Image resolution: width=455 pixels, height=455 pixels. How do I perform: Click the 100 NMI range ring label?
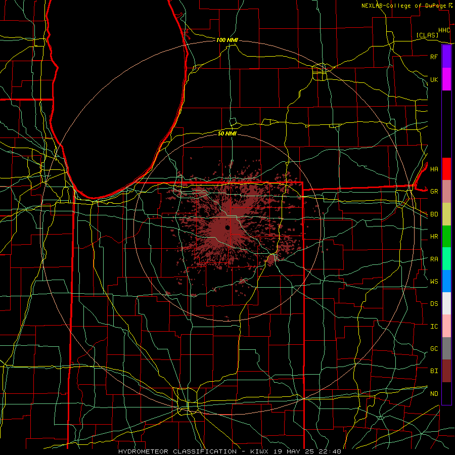click(x=227, y=40)
